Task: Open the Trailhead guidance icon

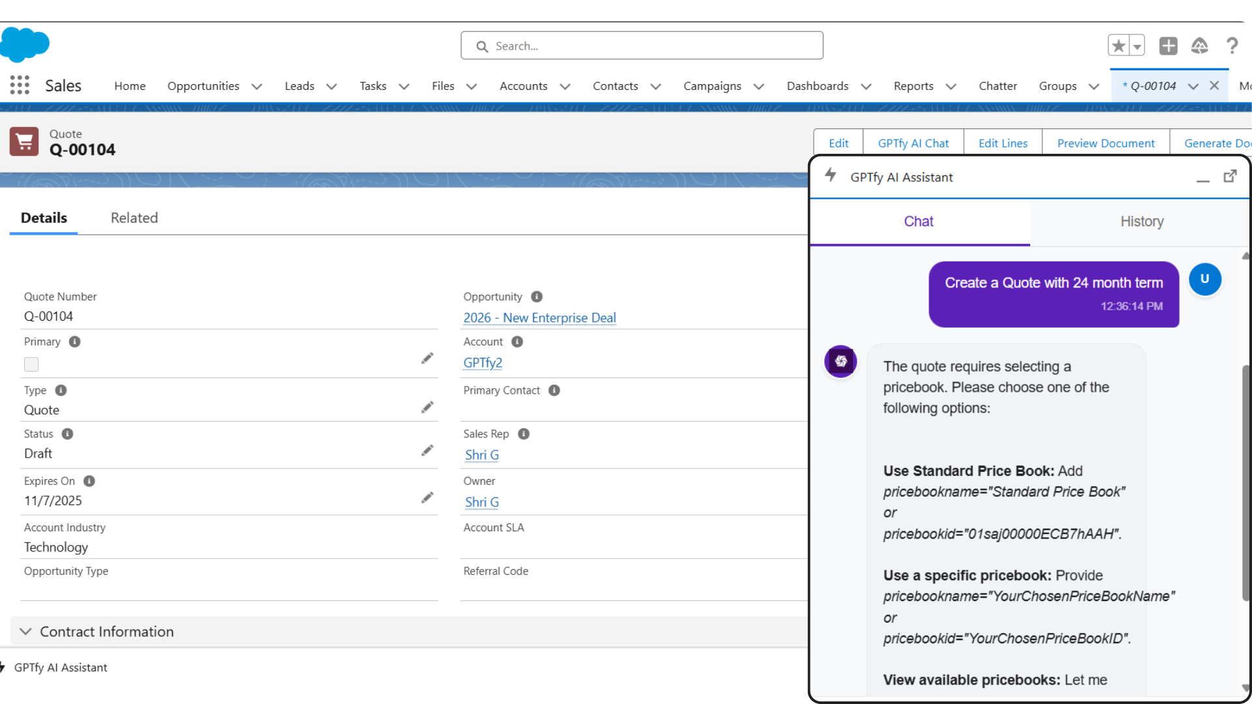Action: [x=1199, y=46]
